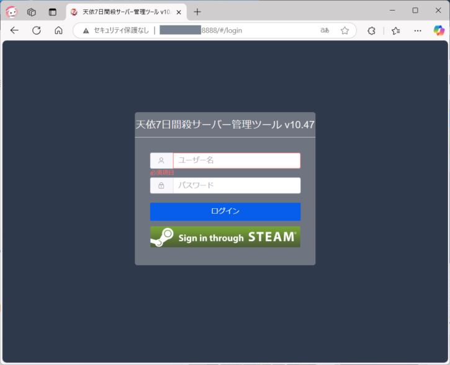Click the padlock icon beside password field
450x365 pixels.
tap(161, 185)
